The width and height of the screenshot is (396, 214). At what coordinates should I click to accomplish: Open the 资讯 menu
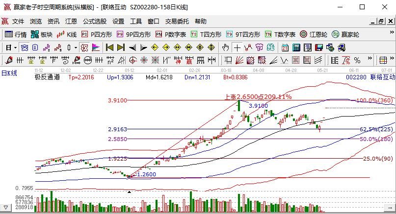(53, 22)
